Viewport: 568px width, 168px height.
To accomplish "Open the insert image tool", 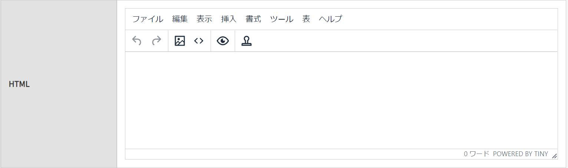I will pos(180,41).
